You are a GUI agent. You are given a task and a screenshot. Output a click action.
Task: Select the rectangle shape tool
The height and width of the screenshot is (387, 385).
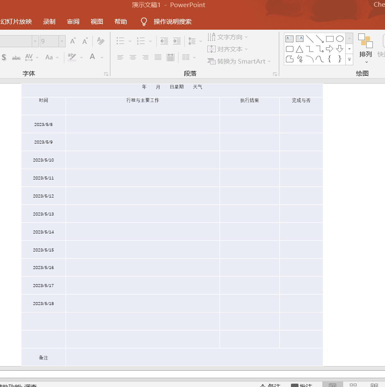pos(330,38)
